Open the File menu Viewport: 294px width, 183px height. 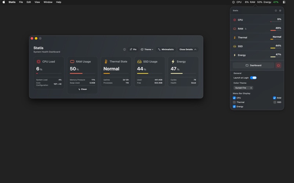tap(21, 2)
